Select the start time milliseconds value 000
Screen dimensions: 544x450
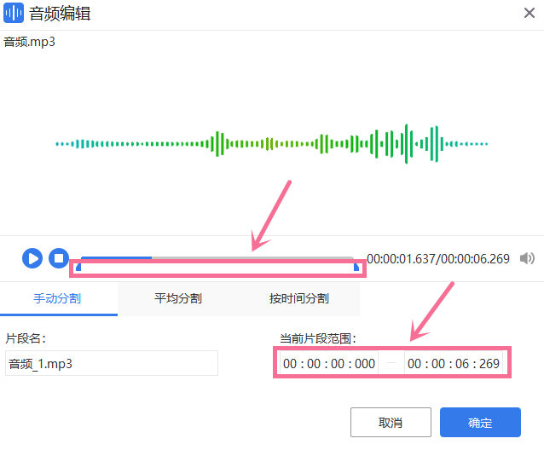(x=364, y=364)
